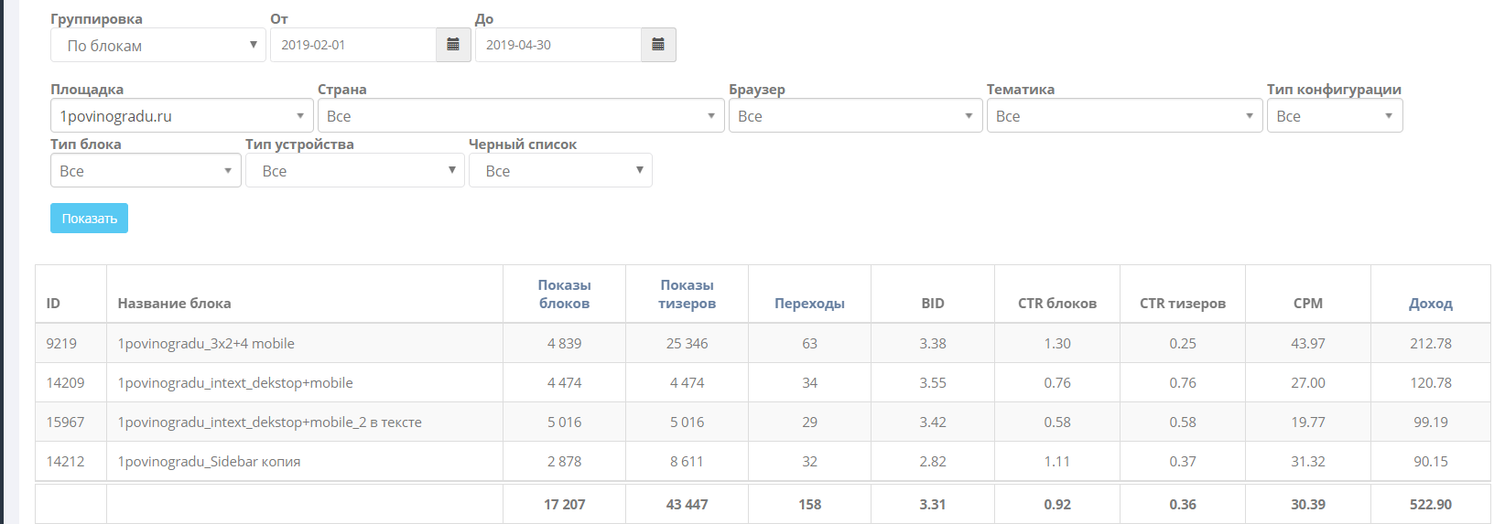
Task: Sort by the Переходы column header
Action: [x=809, y=304]
